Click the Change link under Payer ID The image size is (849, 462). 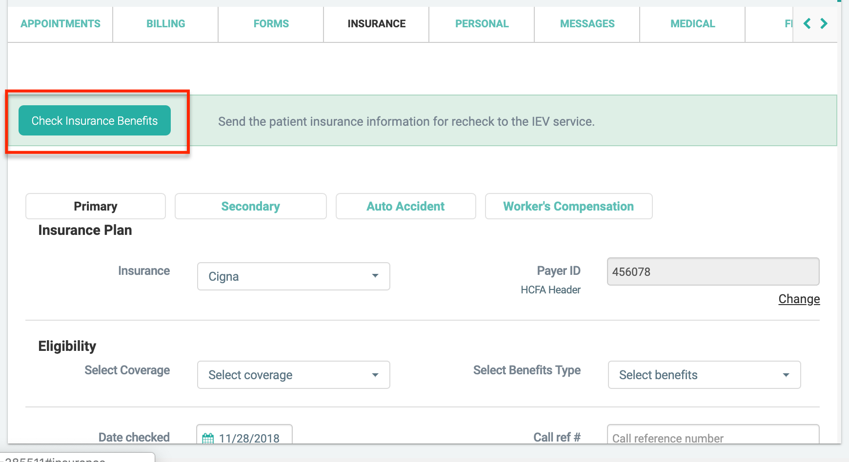point(799,299)
